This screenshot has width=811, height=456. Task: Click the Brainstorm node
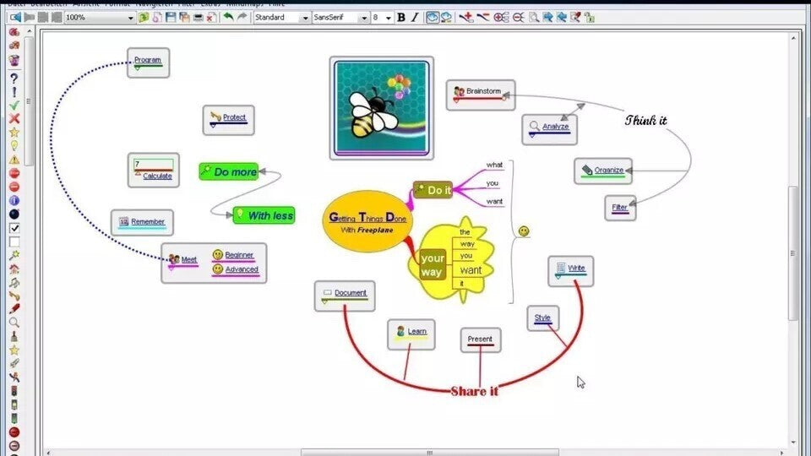pos(482,91)
